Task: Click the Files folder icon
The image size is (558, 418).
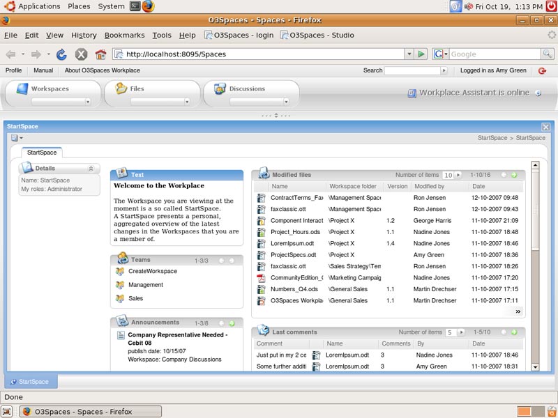Action: pyautogui.click(x=121, y=88)
